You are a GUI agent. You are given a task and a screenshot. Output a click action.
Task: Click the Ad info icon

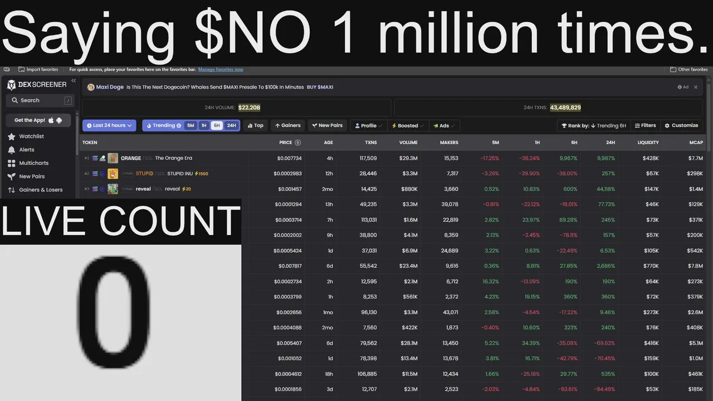click(x=680, y=87)
